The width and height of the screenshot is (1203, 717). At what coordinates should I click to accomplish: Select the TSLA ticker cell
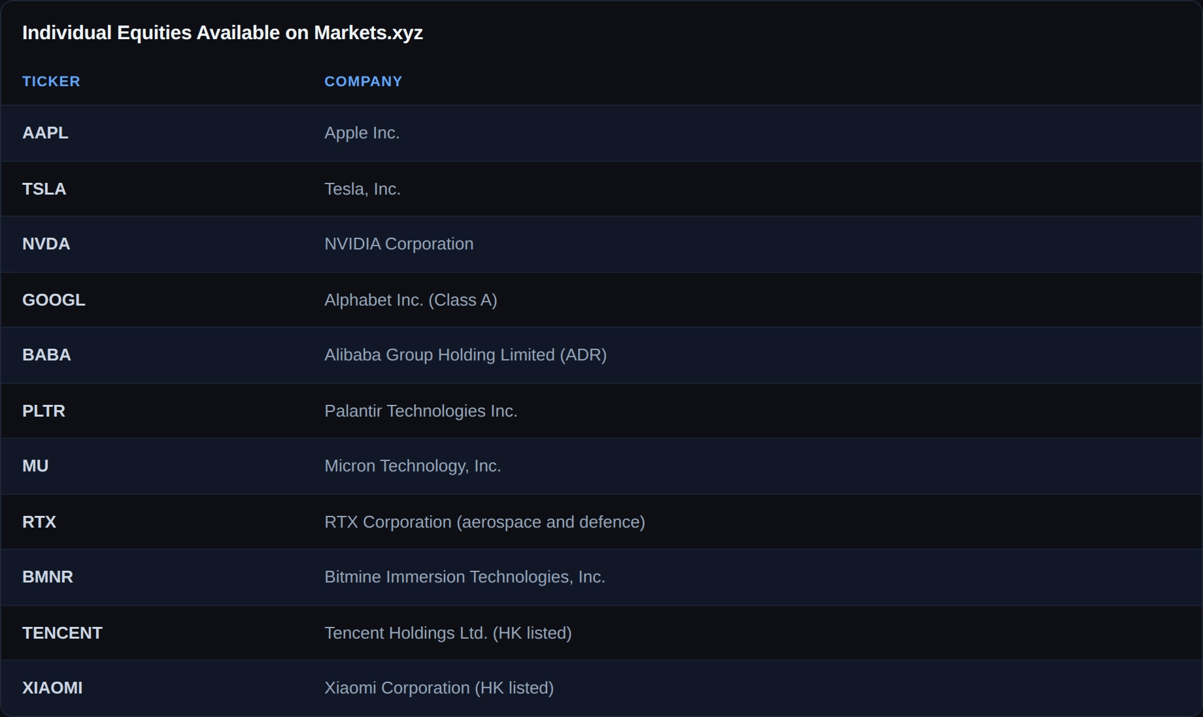pos(44,189)
